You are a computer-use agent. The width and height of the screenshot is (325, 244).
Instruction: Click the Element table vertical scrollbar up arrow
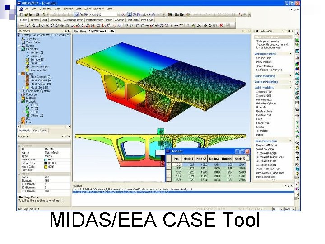(x=247, y=157)
